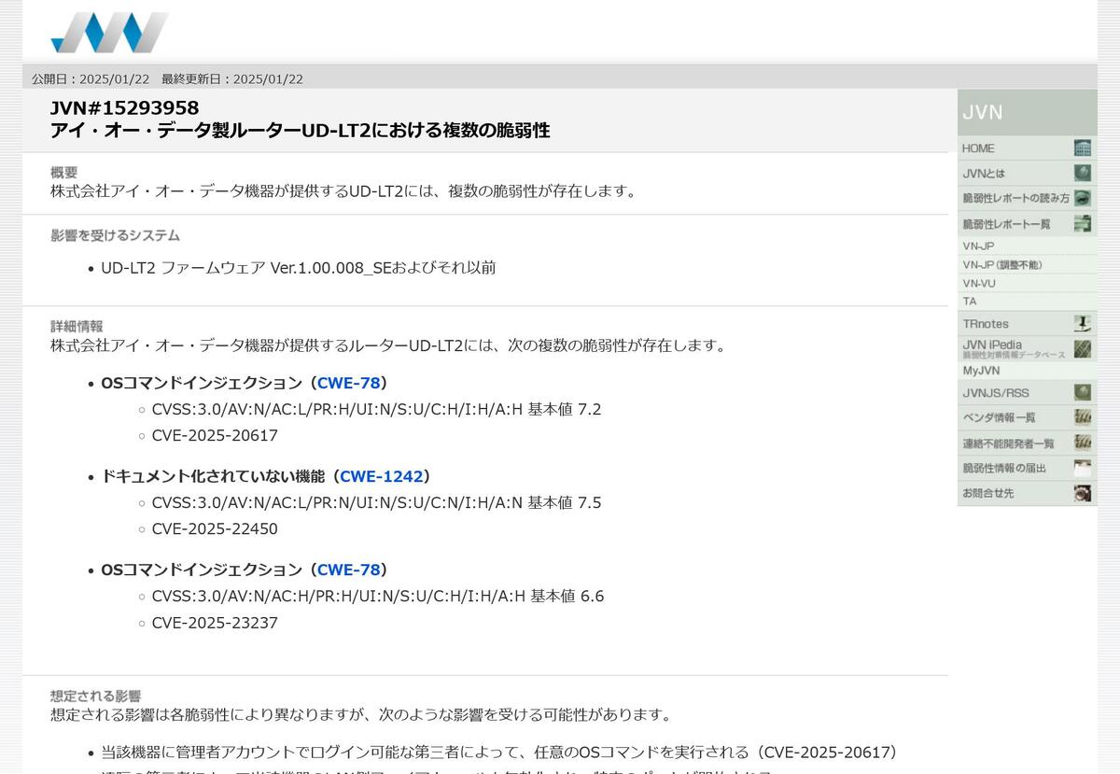Click the 概要 sentence about 株式会社アイ・オー・データ機器
1120x774 pixels.
click(x=343, y=191)
